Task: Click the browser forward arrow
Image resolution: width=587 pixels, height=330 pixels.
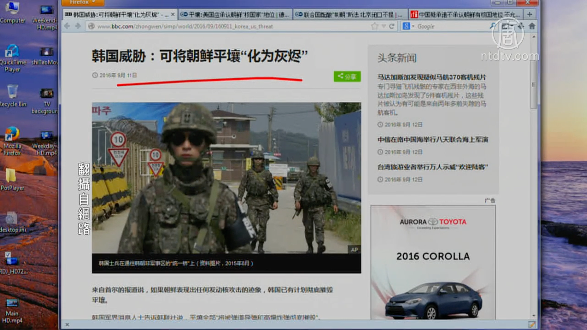Action: 78,26
